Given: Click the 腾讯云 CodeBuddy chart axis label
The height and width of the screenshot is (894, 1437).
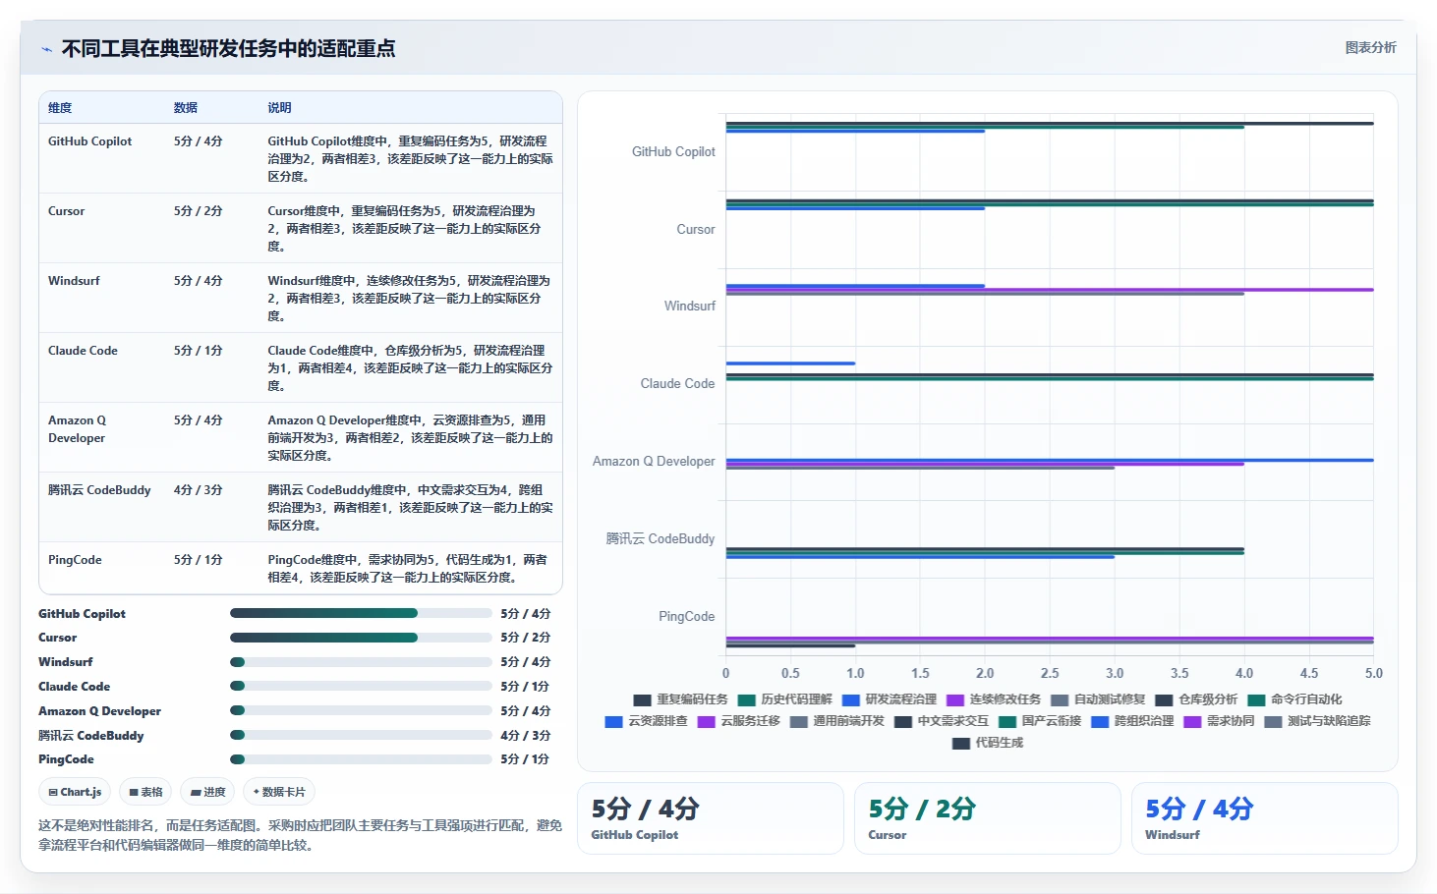Looking at the screenshot, I should coord(661,539).
